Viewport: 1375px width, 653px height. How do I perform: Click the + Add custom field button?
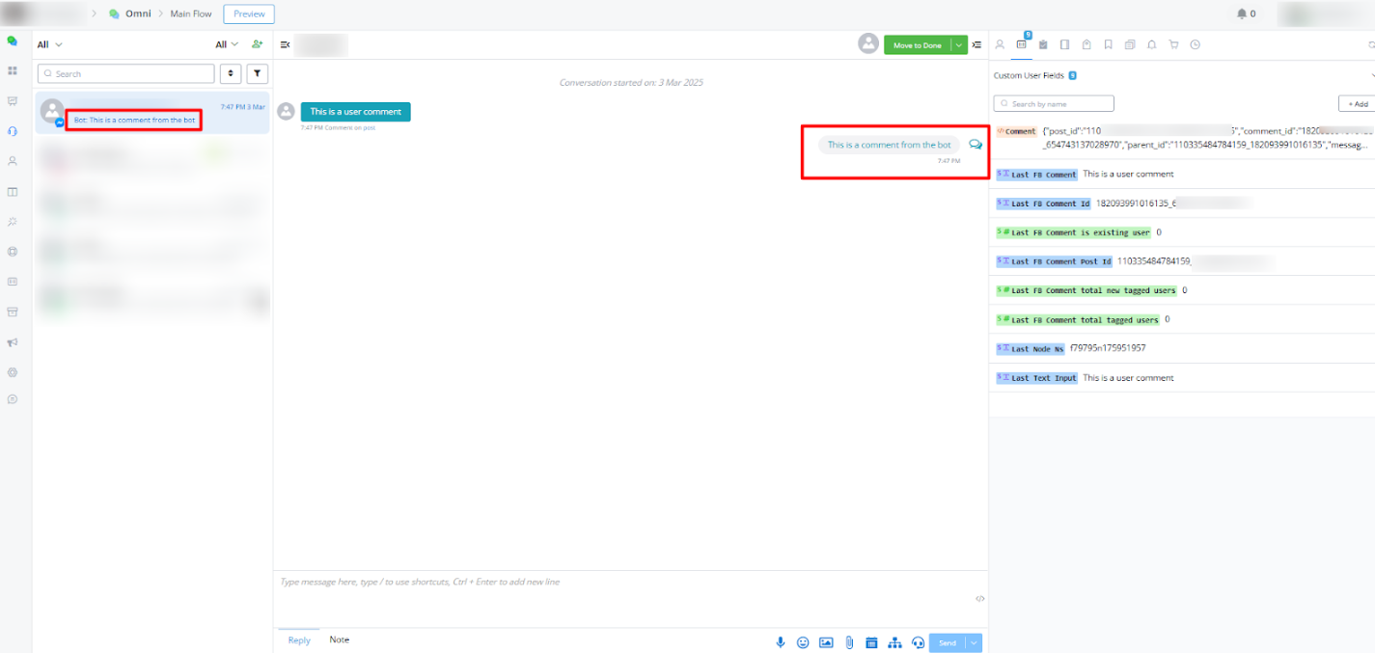pos(1357,103)
